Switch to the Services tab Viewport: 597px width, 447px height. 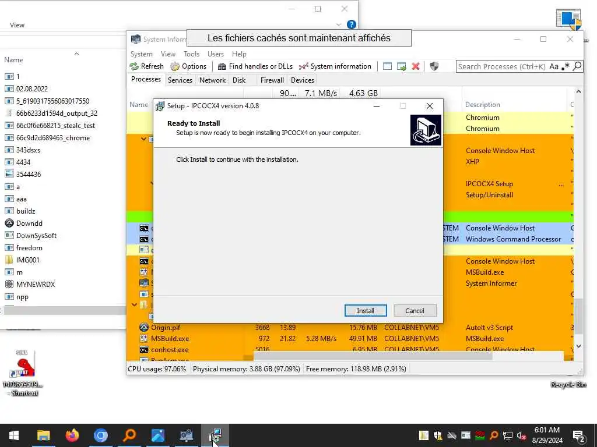(180, 80)
